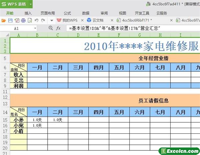Click the cloud document cube icon
Screen dimensions: 200x155
pyautogui.click(x=89, y=20)
